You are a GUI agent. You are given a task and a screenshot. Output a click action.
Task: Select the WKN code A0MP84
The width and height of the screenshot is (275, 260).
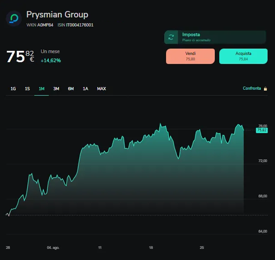click(45, 25)
